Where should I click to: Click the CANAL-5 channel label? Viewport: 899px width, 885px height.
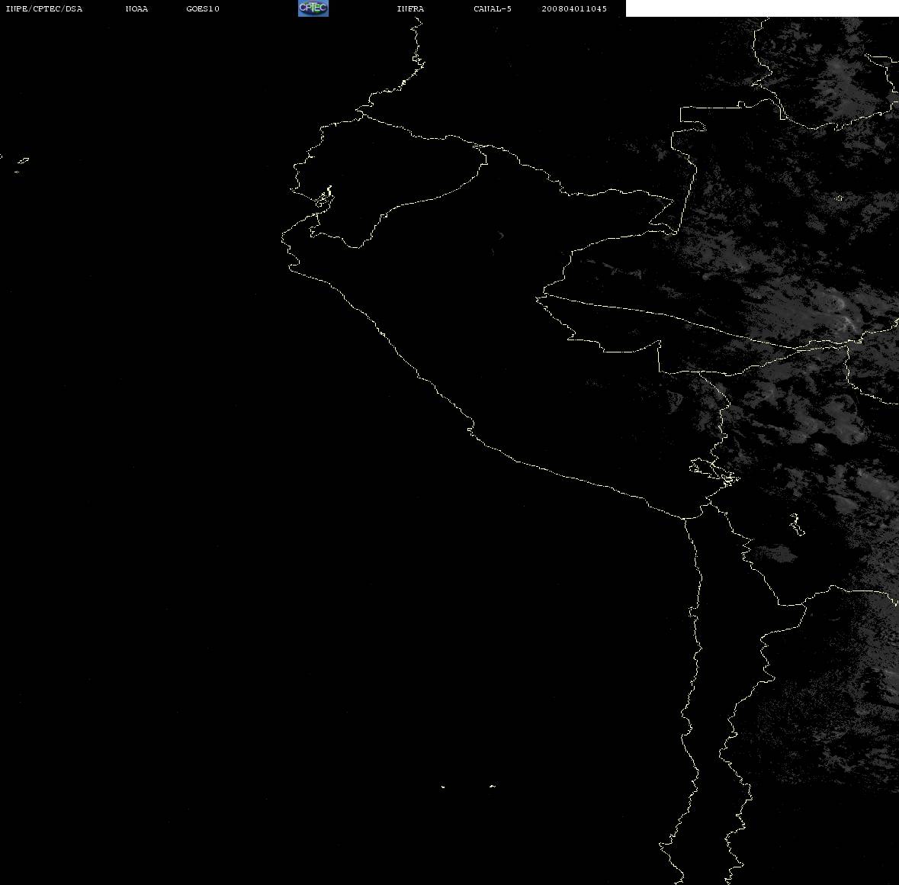[x=492, y=8]
